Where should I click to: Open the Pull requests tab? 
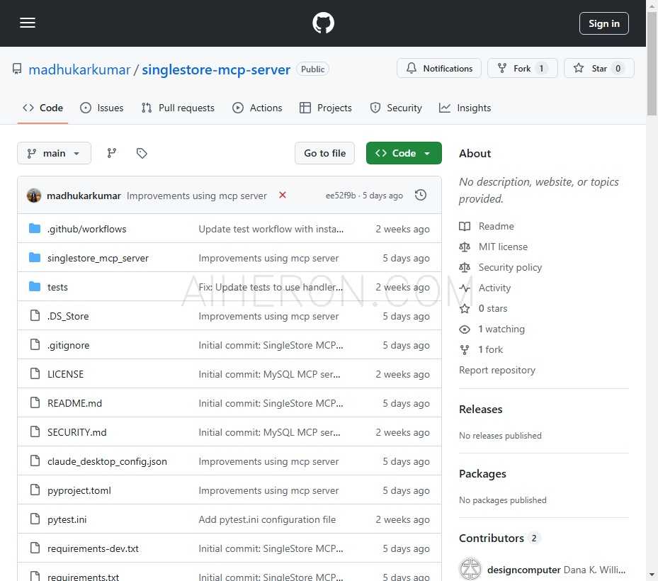(178, 108)
